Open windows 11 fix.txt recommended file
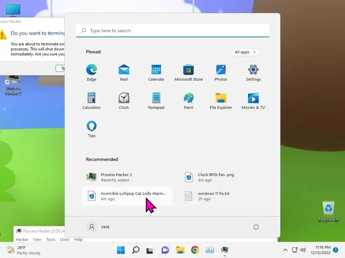Image resolution: width=345 pixels, height=258 pixels. pos(224,196)
